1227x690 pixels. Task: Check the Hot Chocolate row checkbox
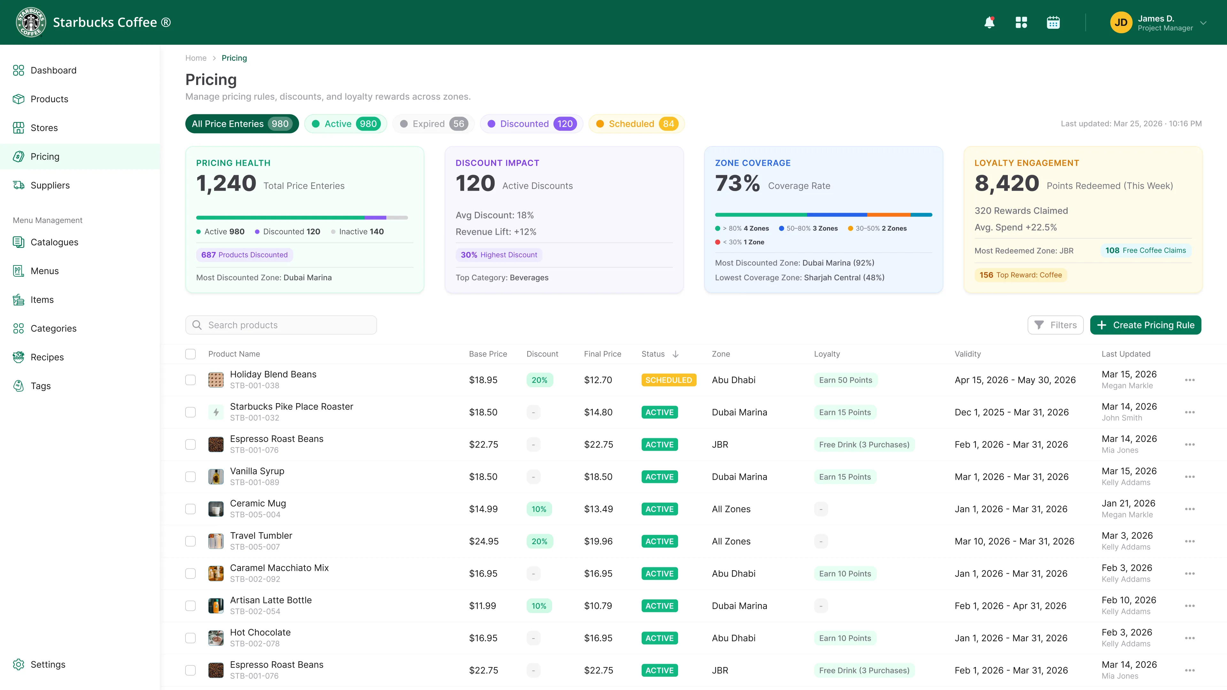190,638
